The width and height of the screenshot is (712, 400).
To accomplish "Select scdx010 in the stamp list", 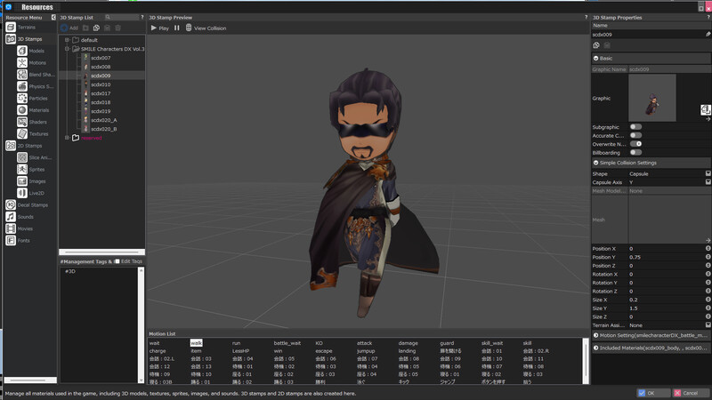I will pyautogui.click(x=101, y=84).
